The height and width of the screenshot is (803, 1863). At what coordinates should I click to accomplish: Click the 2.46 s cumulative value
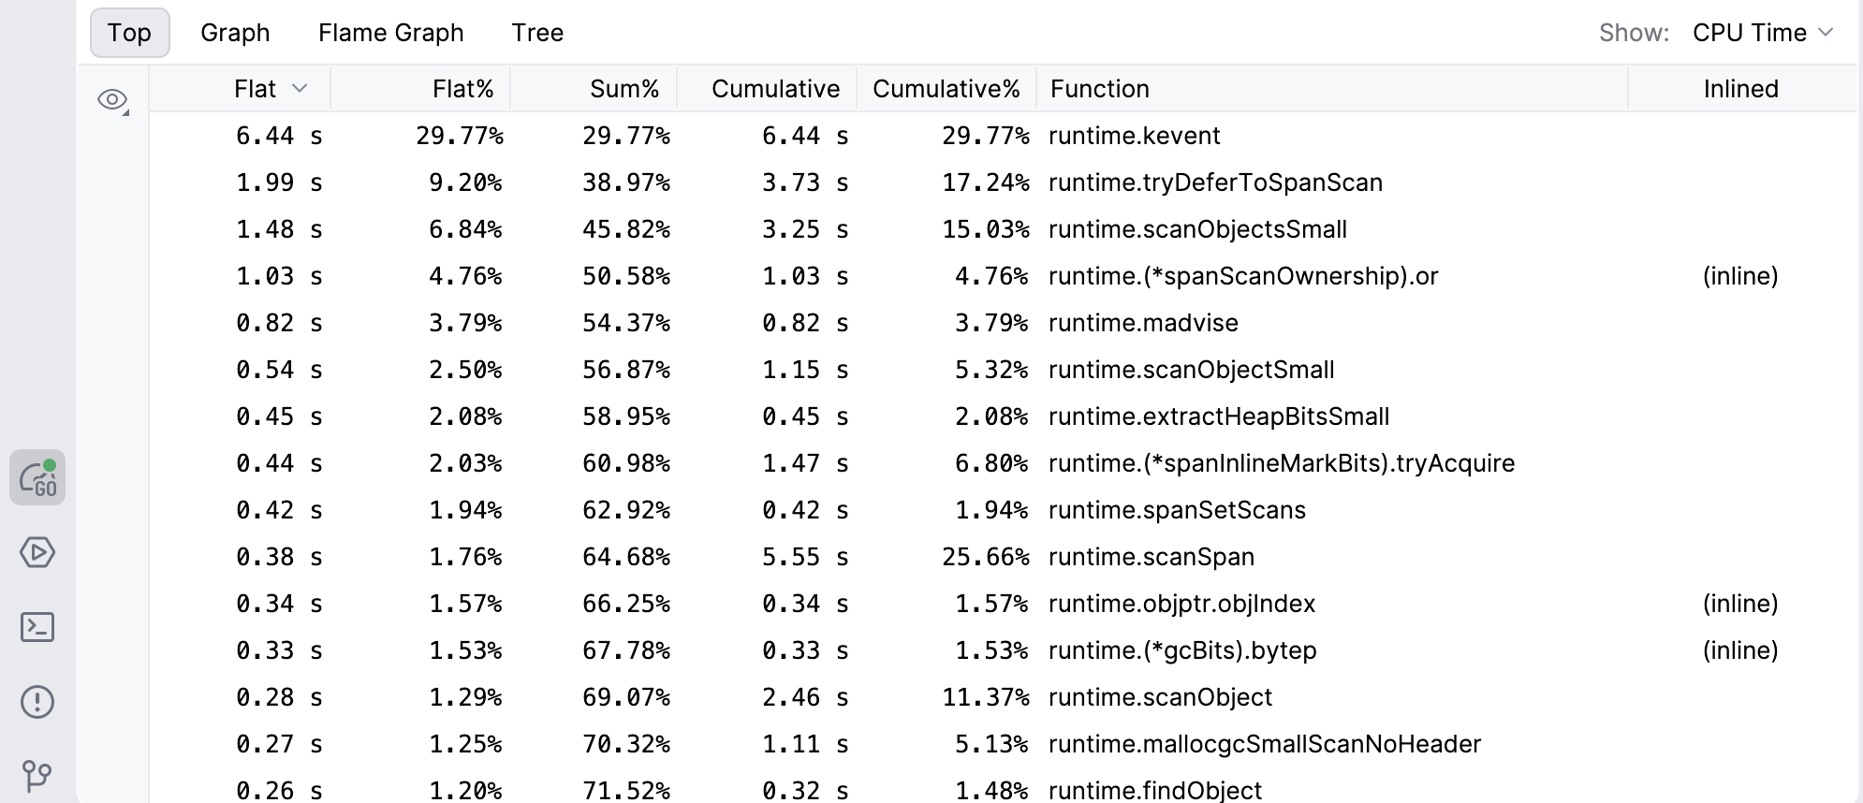point(805,697)
